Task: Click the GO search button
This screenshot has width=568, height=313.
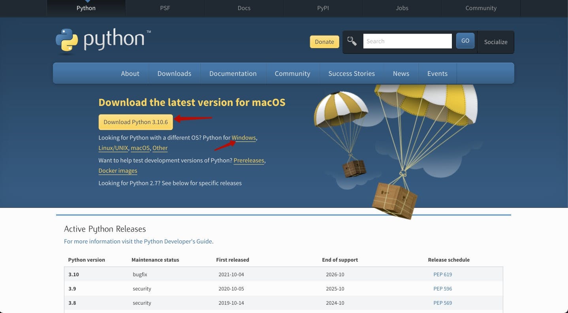Action: pos(465,41)
